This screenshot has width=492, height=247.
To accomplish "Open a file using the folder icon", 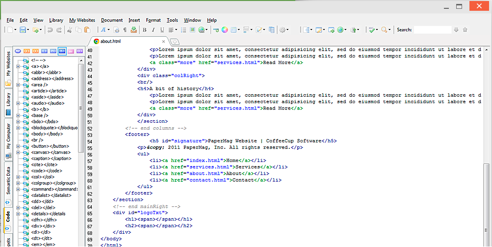I will point(35,30).
